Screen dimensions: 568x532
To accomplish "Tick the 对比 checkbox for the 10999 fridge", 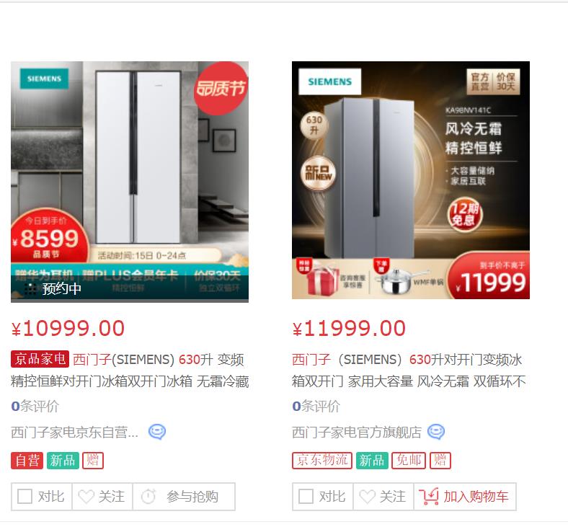I will coord(25,497).
